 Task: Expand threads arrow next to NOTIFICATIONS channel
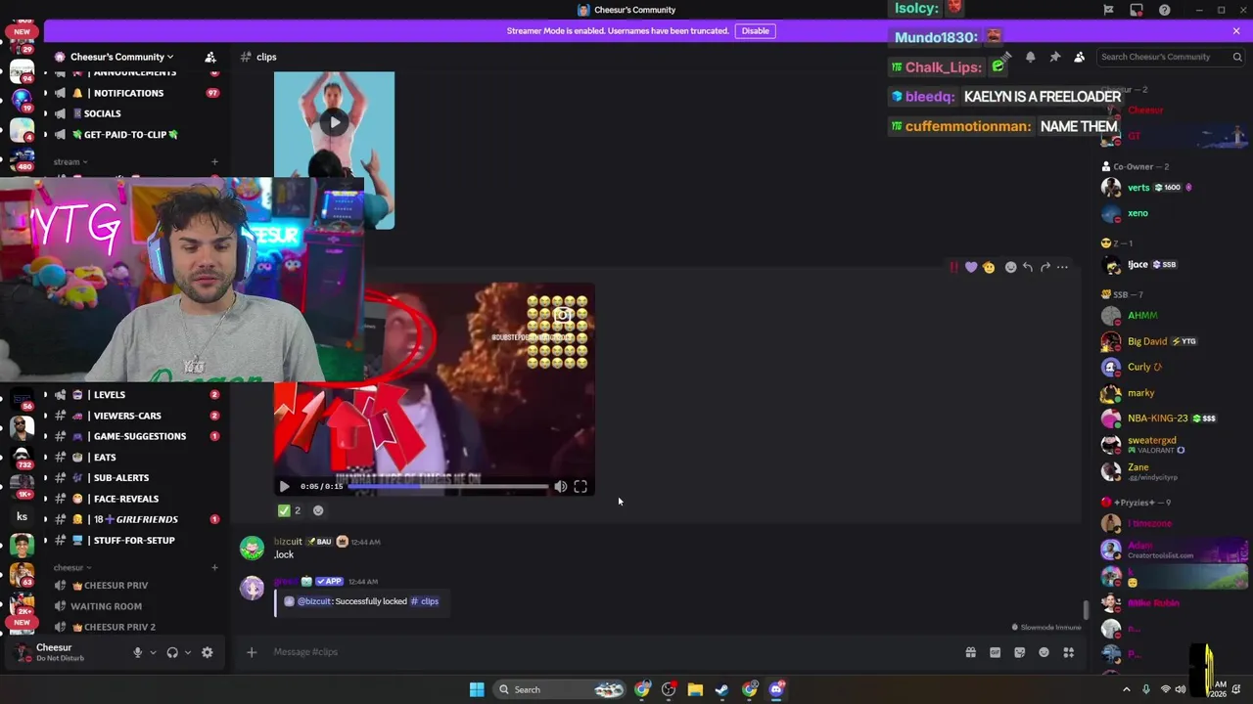pos(44,93)
